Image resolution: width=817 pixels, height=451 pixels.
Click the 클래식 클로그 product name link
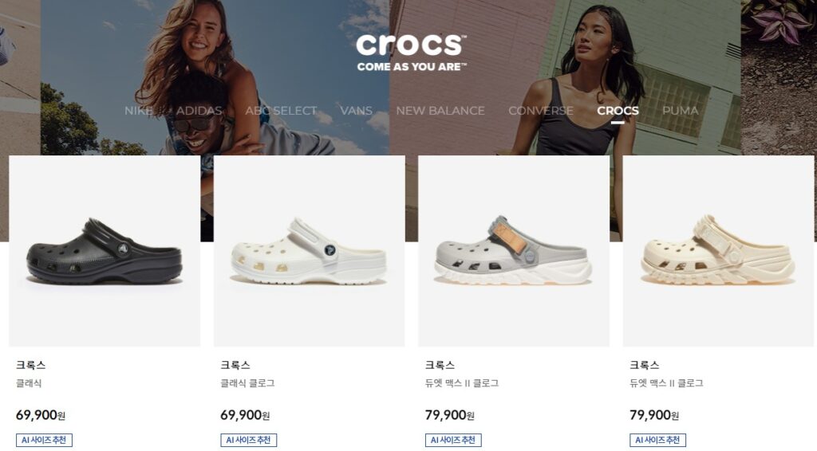[x=247, y=383]
